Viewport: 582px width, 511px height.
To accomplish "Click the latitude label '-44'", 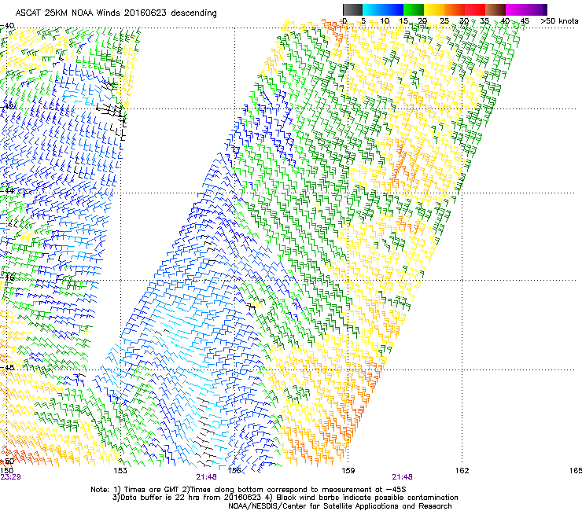I will (x=8, y=191).
